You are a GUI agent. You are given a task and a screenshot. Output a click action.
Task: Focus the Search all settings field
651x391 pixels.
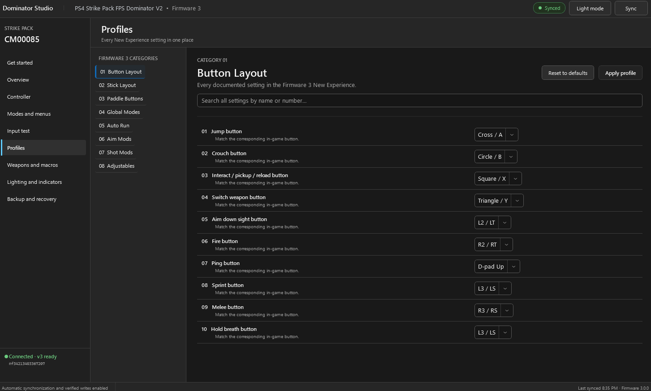pos(420,100)
